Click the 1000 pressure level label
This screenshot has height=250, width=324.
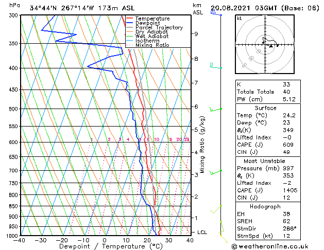tap(13, 236)
